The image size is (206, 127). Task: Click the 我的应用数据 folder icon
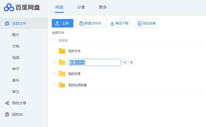(62, 85)
